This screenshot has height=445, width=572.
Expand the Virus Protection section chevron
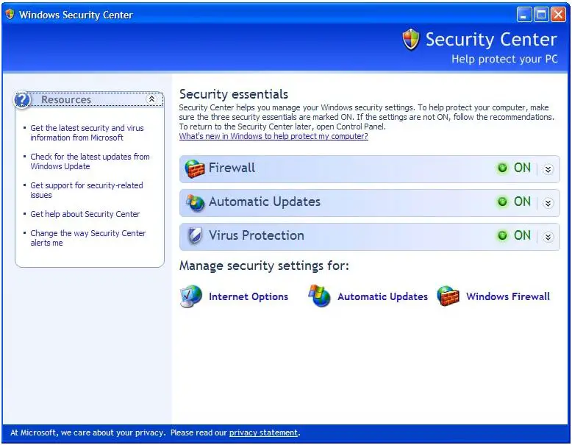[548, 237]
